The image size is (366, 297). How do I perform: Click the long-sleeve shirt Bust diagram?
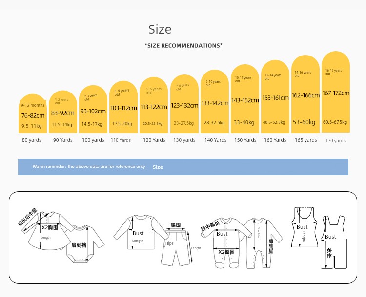click(x=141, y=232)
